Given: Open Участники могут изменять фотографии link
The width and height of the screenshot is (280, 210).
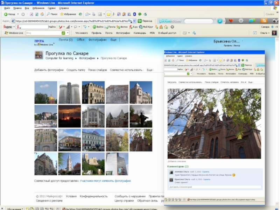Looking at the screenshot, I should pos(105,181).
